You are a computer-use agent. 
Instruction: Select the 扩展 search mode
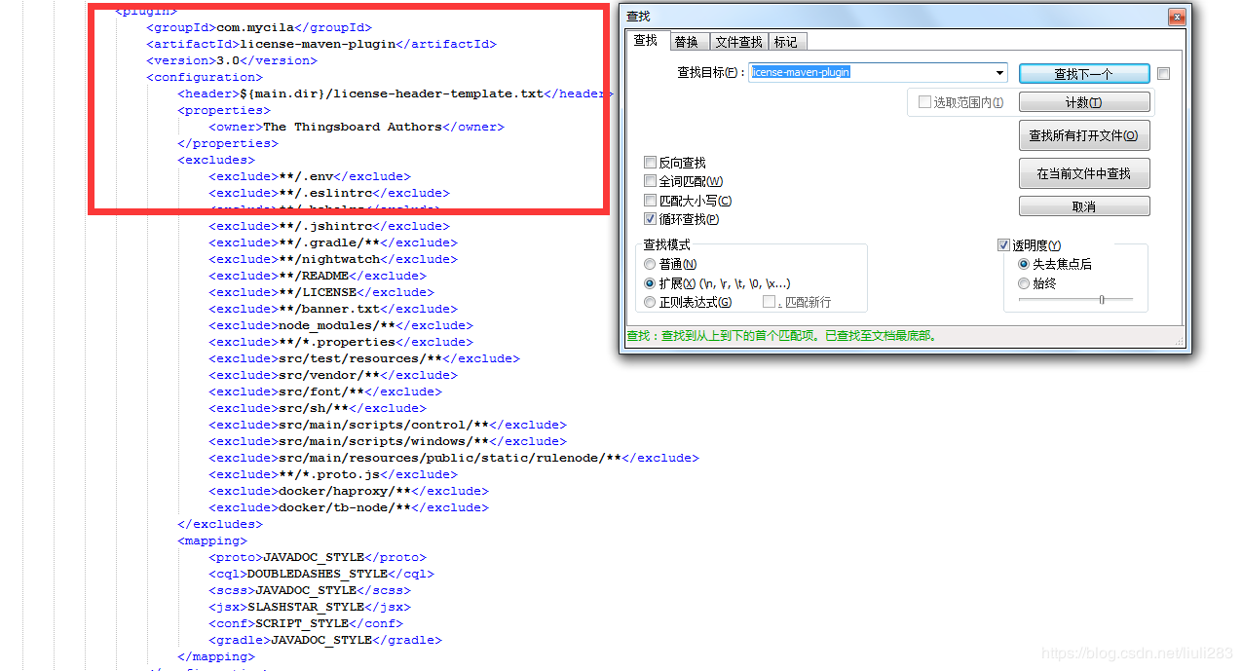[x=717, y=283]
